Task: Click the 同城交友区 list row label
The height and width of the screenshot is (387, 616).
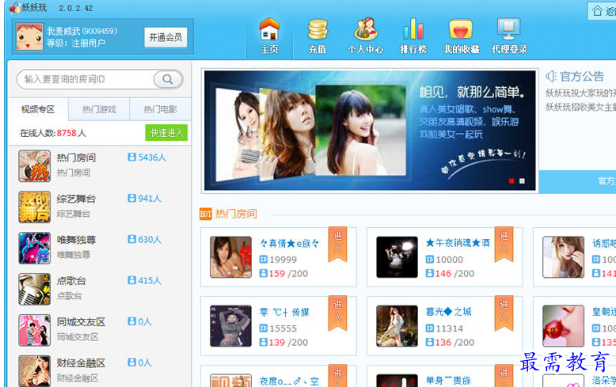Action: click(x=81, y=322)
